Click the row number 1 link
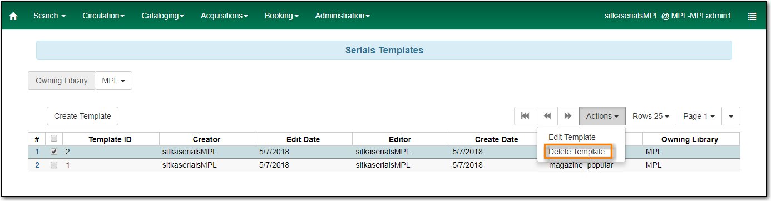The height and width of the screenshot is (201, 771). coord(37,152)
